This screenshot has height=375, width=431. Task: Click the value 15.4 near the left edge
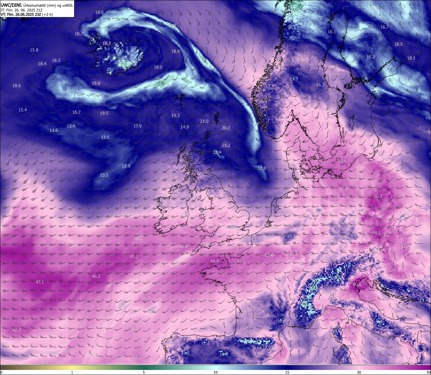pos(23,110)
